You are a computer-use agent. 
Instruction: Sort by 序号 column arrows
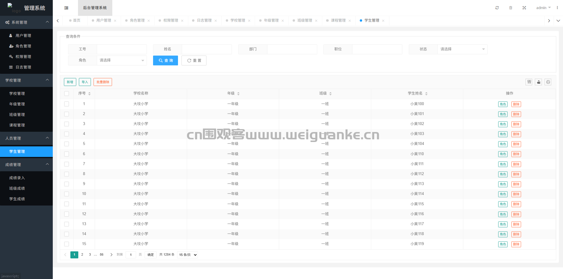pyautogui.click(x=89, y=94)
